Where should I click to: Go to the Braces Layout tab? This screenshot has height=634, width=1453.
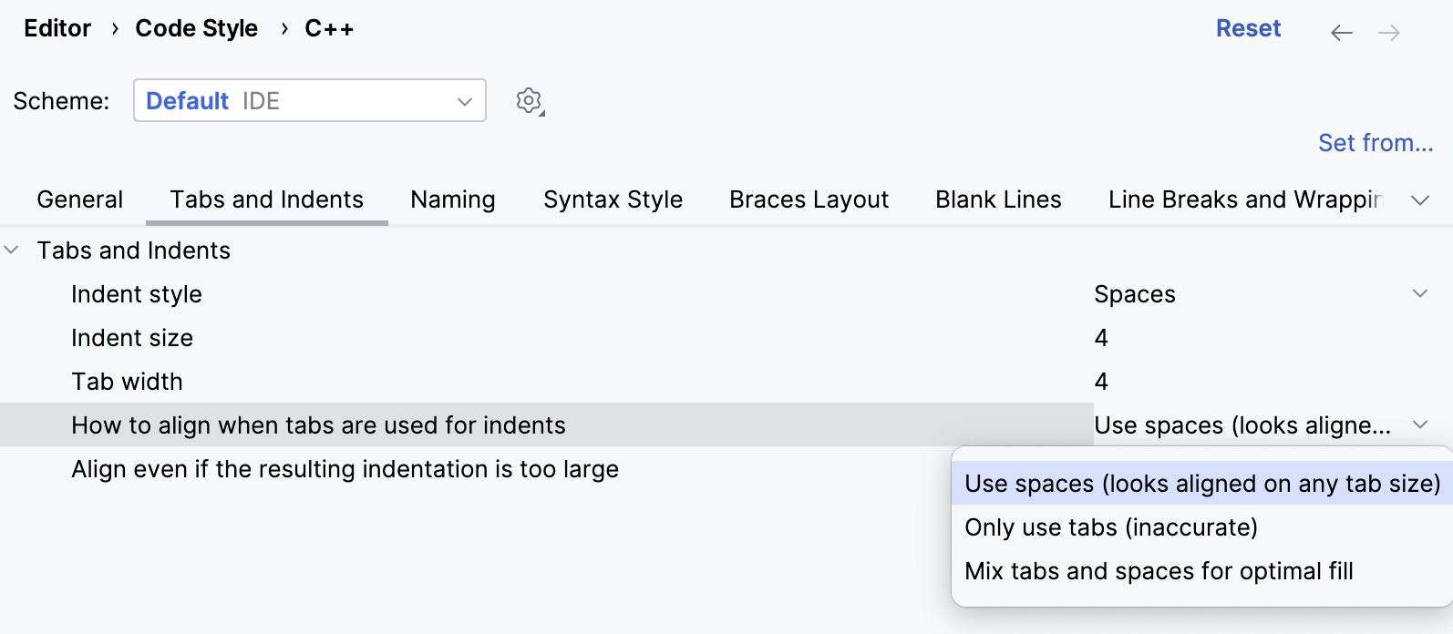coord(809,199)
